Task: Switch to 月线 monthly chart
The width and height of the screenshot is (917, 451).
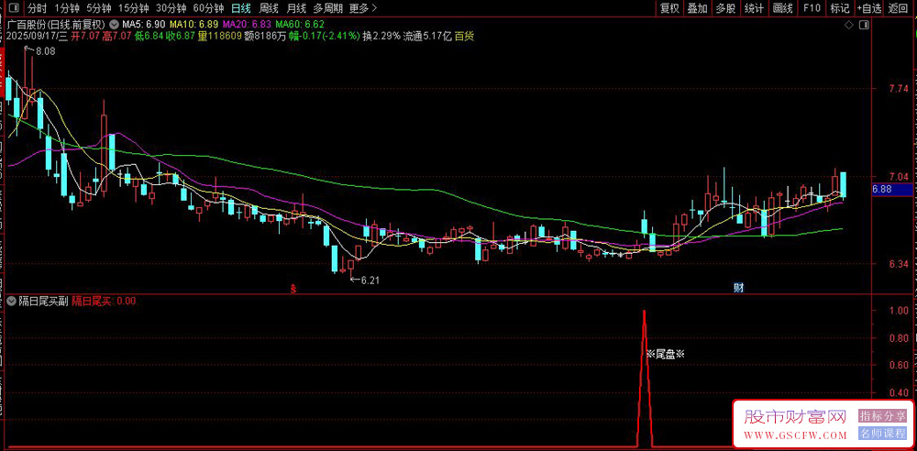Action: click(x=296, y=8)
